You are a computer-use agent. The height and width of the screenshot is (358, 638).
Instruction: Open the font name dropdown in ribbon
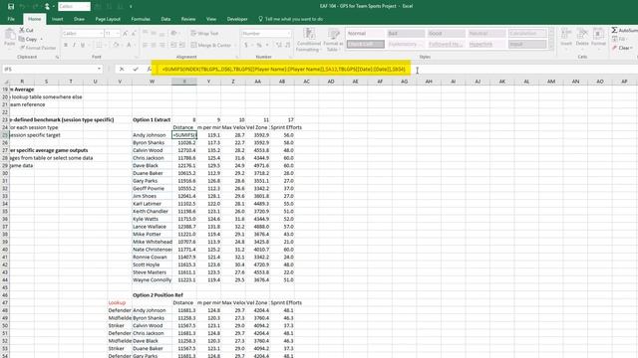pos(102,33)
